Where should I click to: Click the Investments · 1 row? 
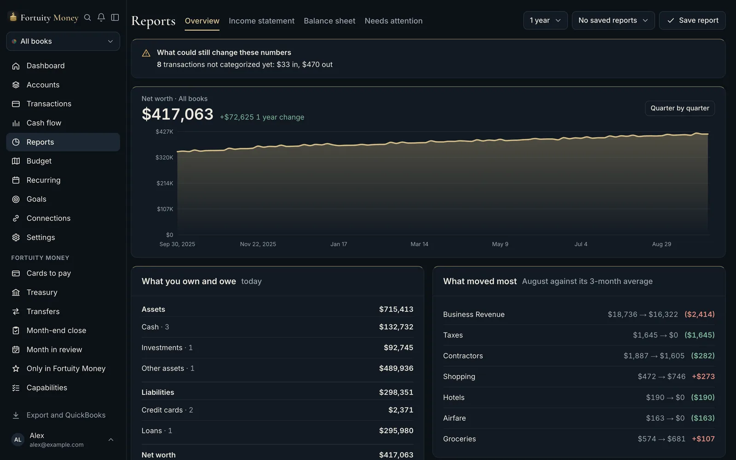277,348
